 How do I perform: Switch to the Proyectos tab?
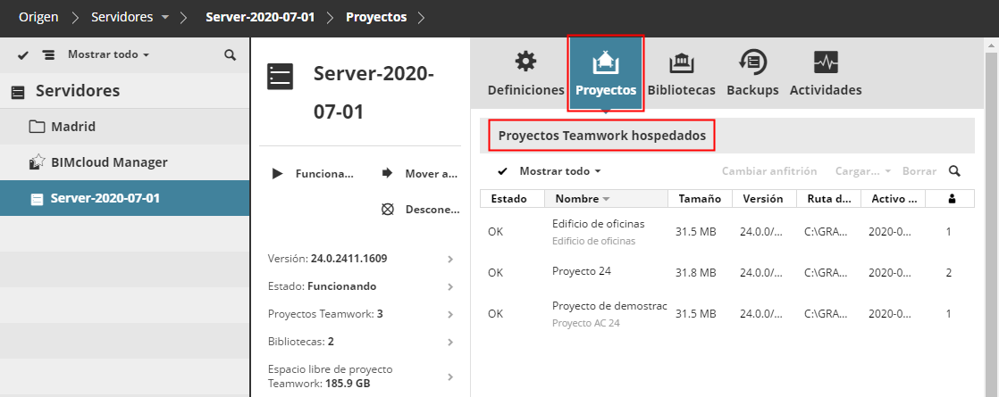point(606,73)
